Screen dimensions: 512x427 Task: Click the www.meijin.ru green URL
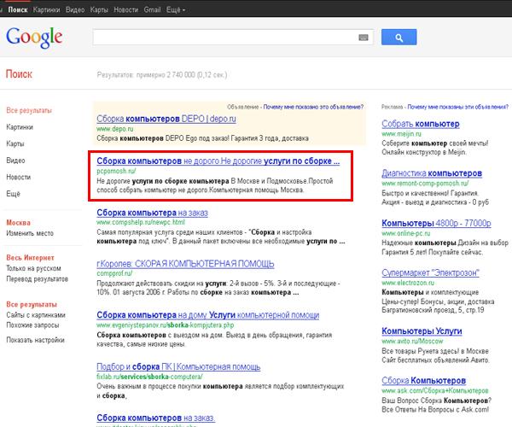point(401,134)
